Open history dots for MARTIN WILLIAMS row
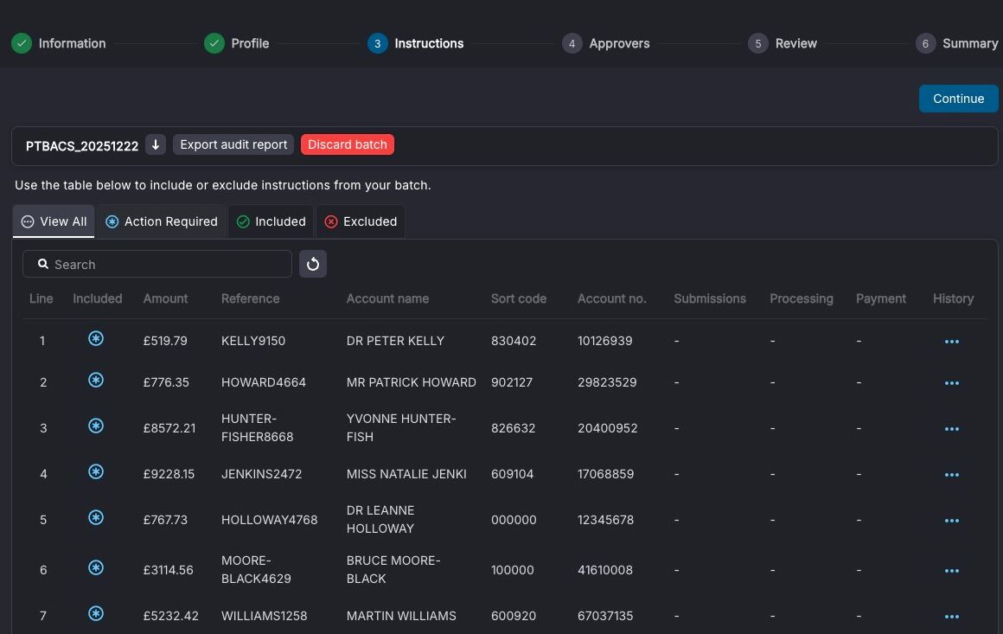 coord(952,617)
